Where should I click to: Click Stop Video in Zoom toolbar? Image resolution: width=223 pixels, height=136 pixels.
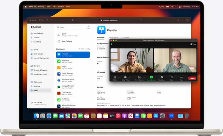[126, 78]
